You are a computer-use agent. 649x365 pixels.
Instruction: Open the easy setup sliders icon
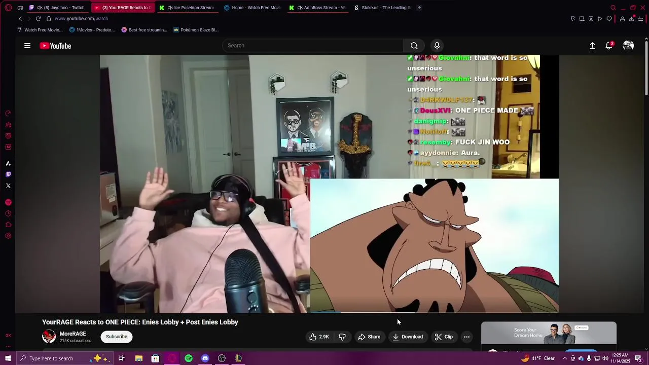641,19
